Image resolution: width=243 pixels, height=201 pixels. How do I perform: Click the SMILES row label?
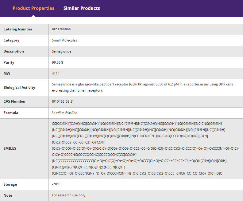10,148
